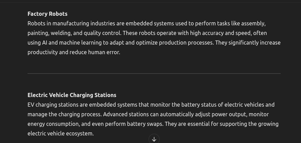Click the line starting "Robots in manufacturing industries"
The height and width of the screenshot is (143, 301).
click(147, 24)
